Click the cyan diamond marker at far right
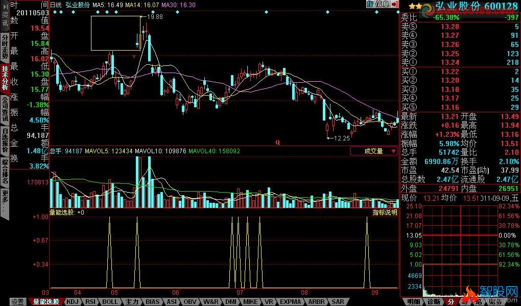The height and width of the screenshot is (306, 521). point(398,12)
